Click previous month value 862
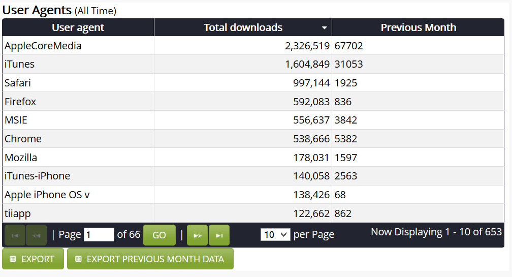 [343, 213]
